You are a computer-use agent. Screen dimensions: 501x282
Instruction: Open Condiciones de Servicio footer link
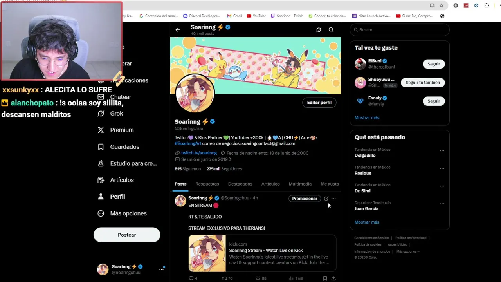click(371, 238)
